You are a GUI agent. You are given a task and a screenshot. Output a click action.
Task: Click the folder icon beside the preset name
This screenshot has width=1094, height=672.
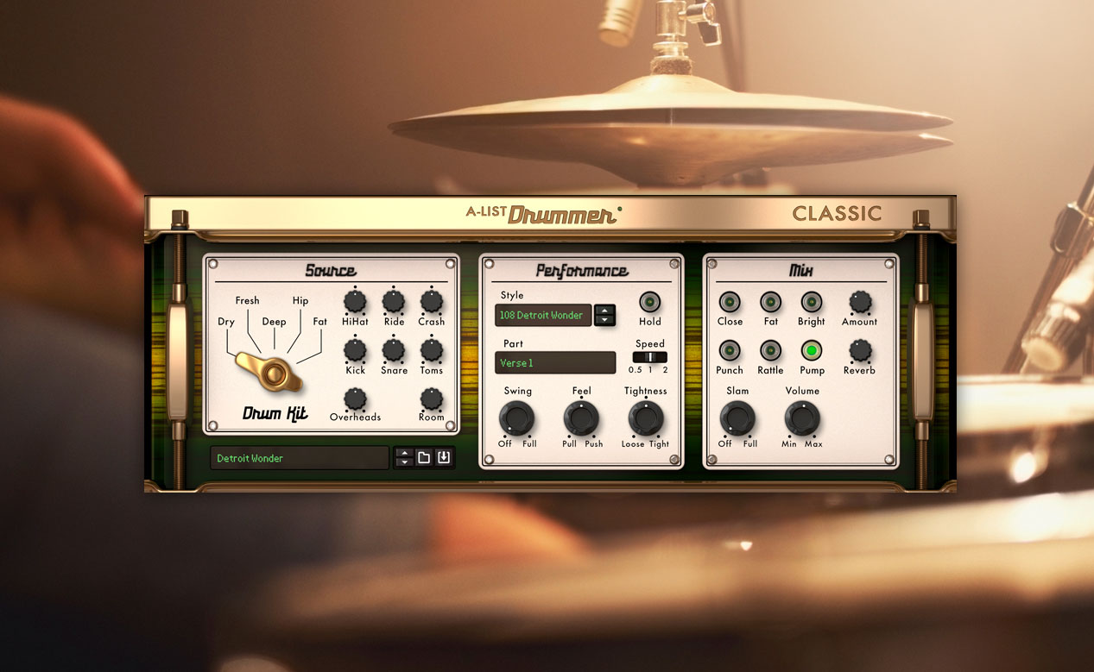[x=424, y=458]
